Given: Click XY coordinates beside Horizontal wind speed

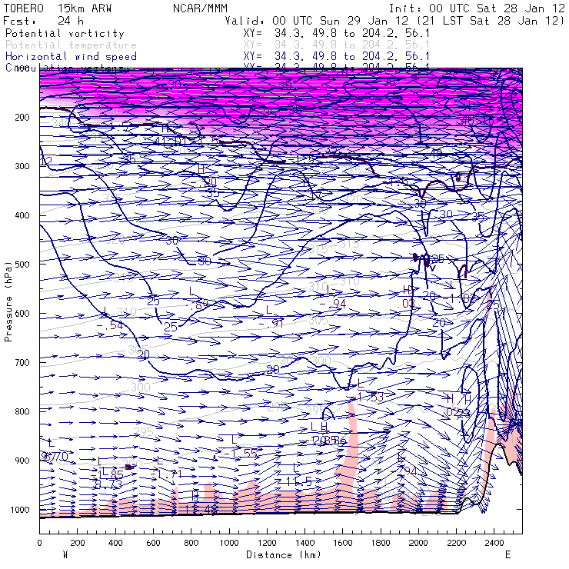Looking at the screenshot, I should click(336, 56).
